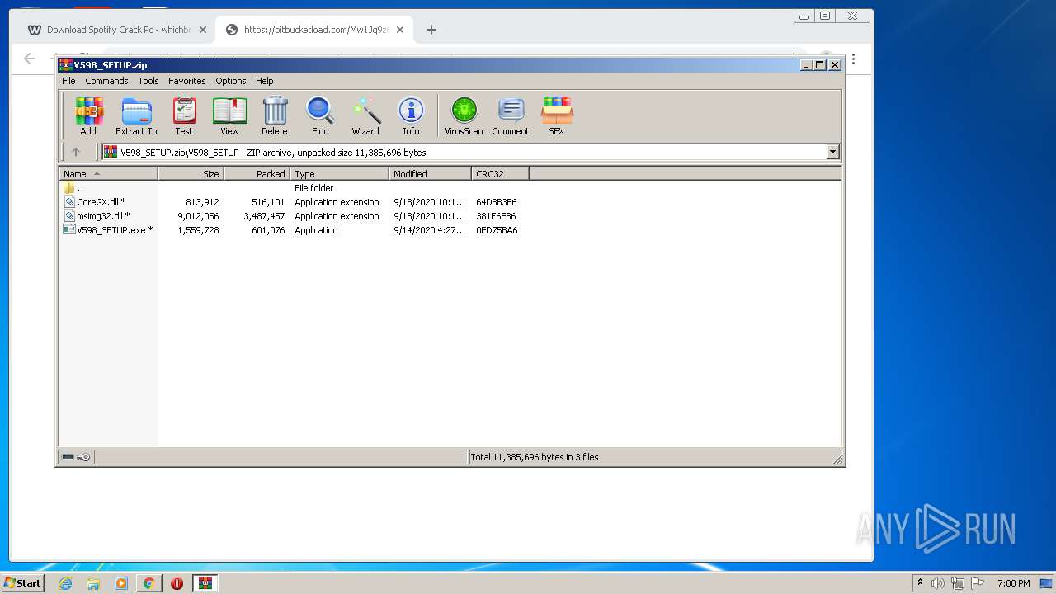Sort by the Packed column header
Viewport: 1056px width, 594px height.
(x=257, y=174)
